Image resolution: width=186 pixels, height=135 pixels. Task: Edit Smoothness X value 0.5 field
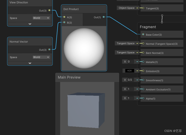point(131,80)
